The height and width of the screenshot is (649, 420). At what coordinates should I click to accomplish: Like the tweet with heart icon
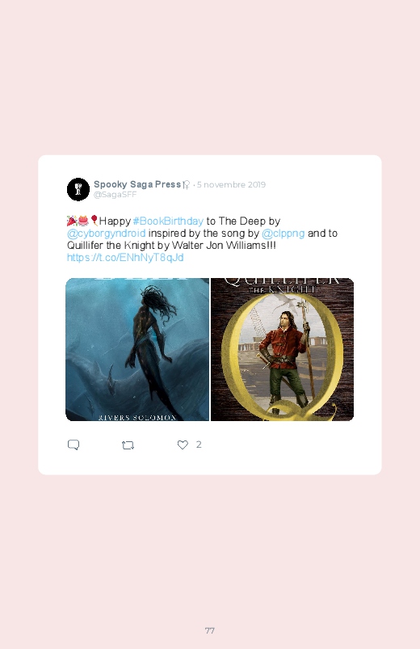click(183, 445)
